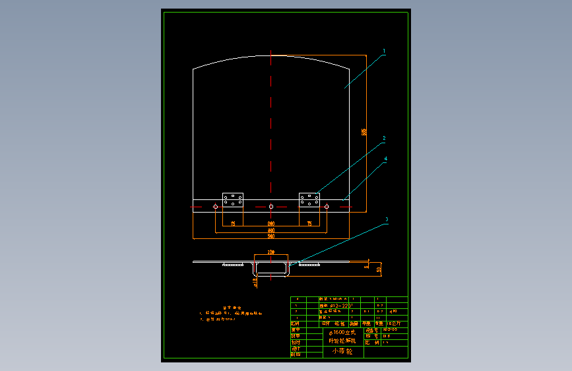Click the title text 小带轮
The height and width of the screenshot is (371, 572).
[342, 351]
